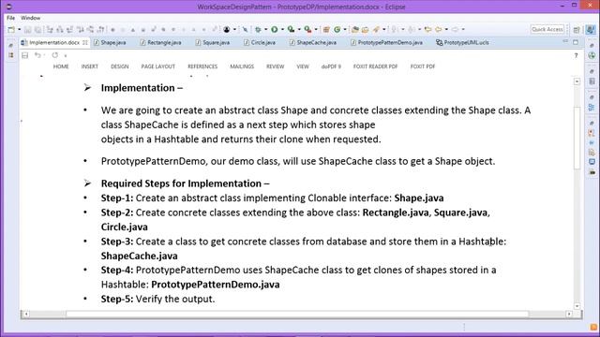Click the New Java Package icon
The image size is (600, 337).
point(326,29)
